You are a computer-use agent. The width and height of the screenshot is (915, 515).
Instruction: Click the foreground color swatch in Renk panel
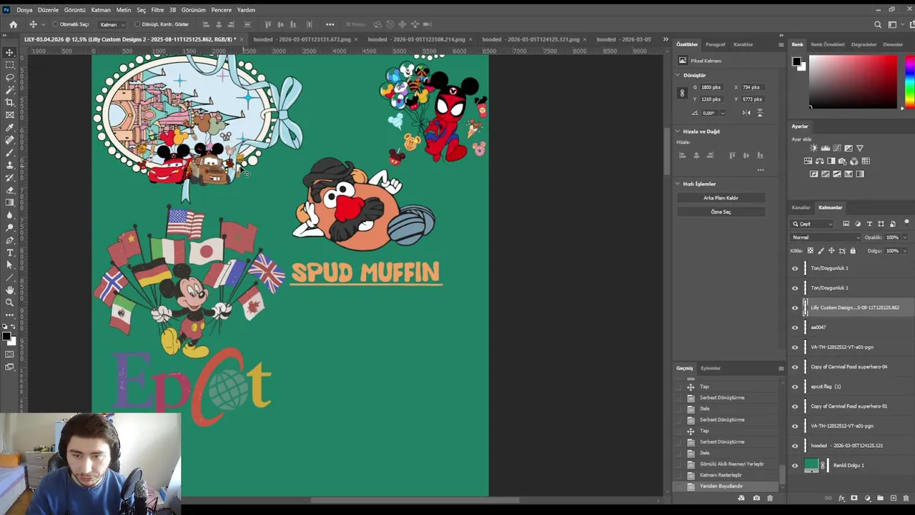pyautogui.click(x=796, y=62)
